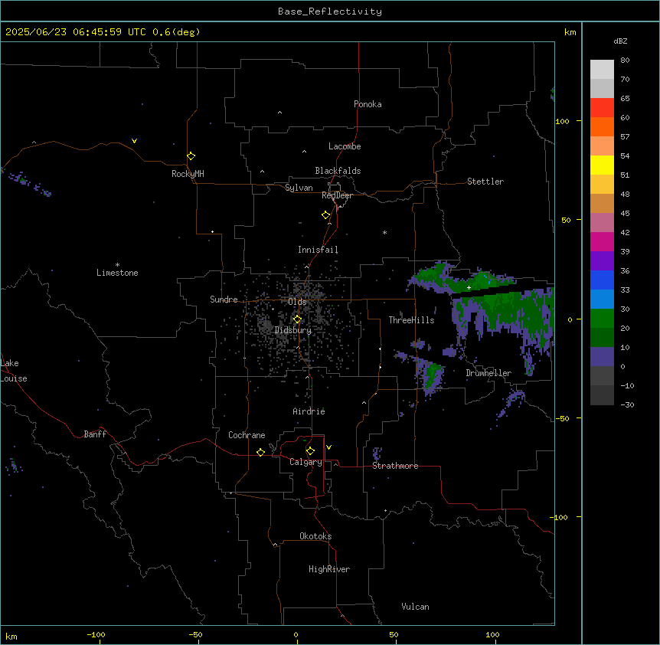Click the yellow diamond marker above RockyMH
660x645 pixels.
pyautogui.click(x=191, y=156)
